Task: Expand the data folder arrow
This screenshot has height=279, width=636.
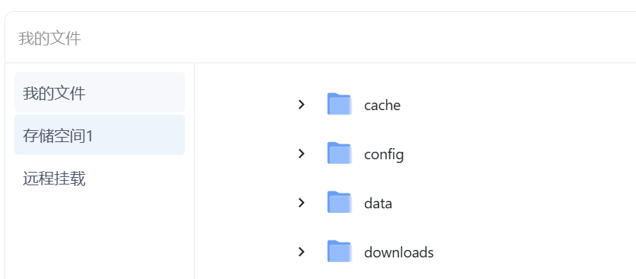Action: (x=302, y=202)
